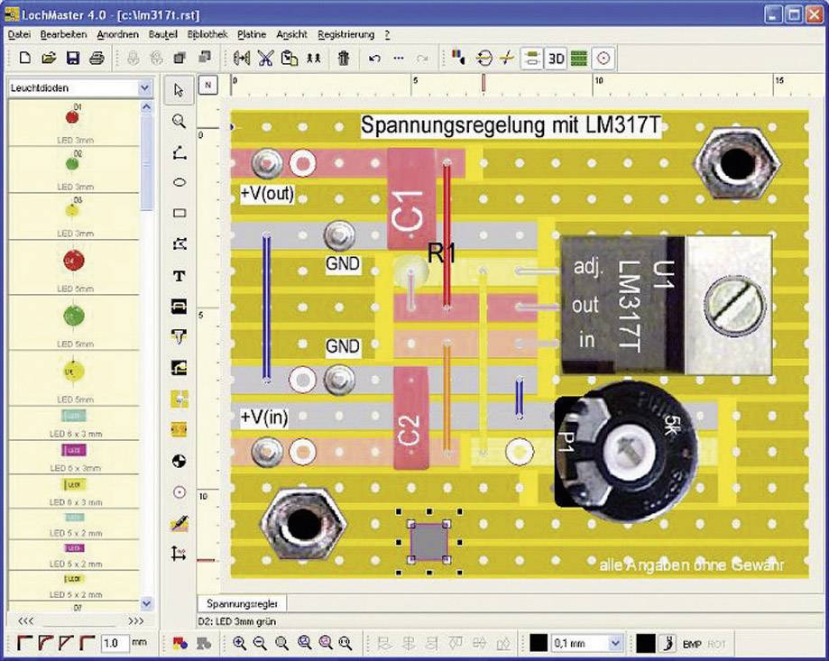Select the first corner style icon

(24, 643)
